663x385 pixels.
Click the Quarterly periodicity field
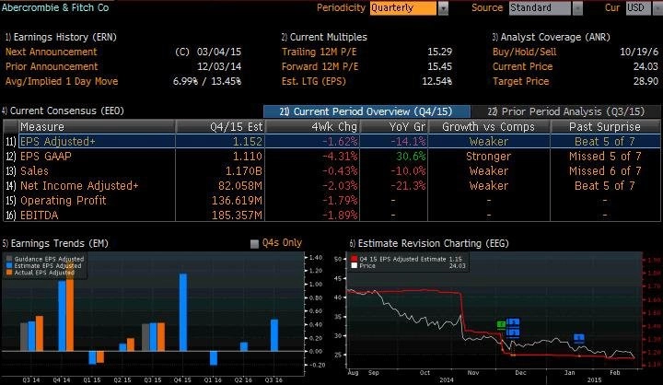coord(403,8)
